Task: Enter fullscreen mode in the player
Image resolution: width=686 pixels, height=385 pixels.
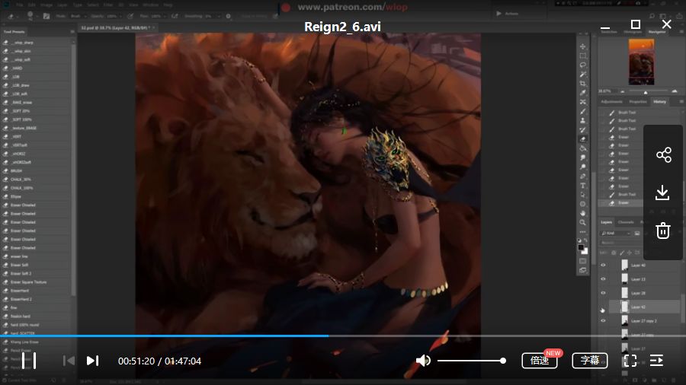Action: point(630,361)
